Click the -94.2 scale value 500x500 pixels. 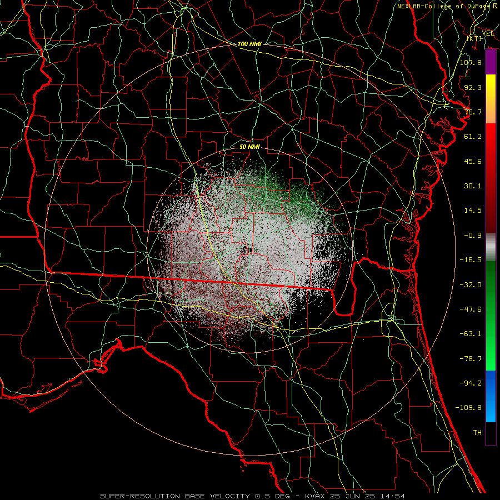pos(471,383)
